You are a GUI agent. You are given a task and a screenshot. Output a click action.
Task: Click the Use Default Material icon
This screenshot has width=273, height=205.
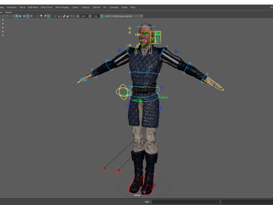click(x=20, y=16)
